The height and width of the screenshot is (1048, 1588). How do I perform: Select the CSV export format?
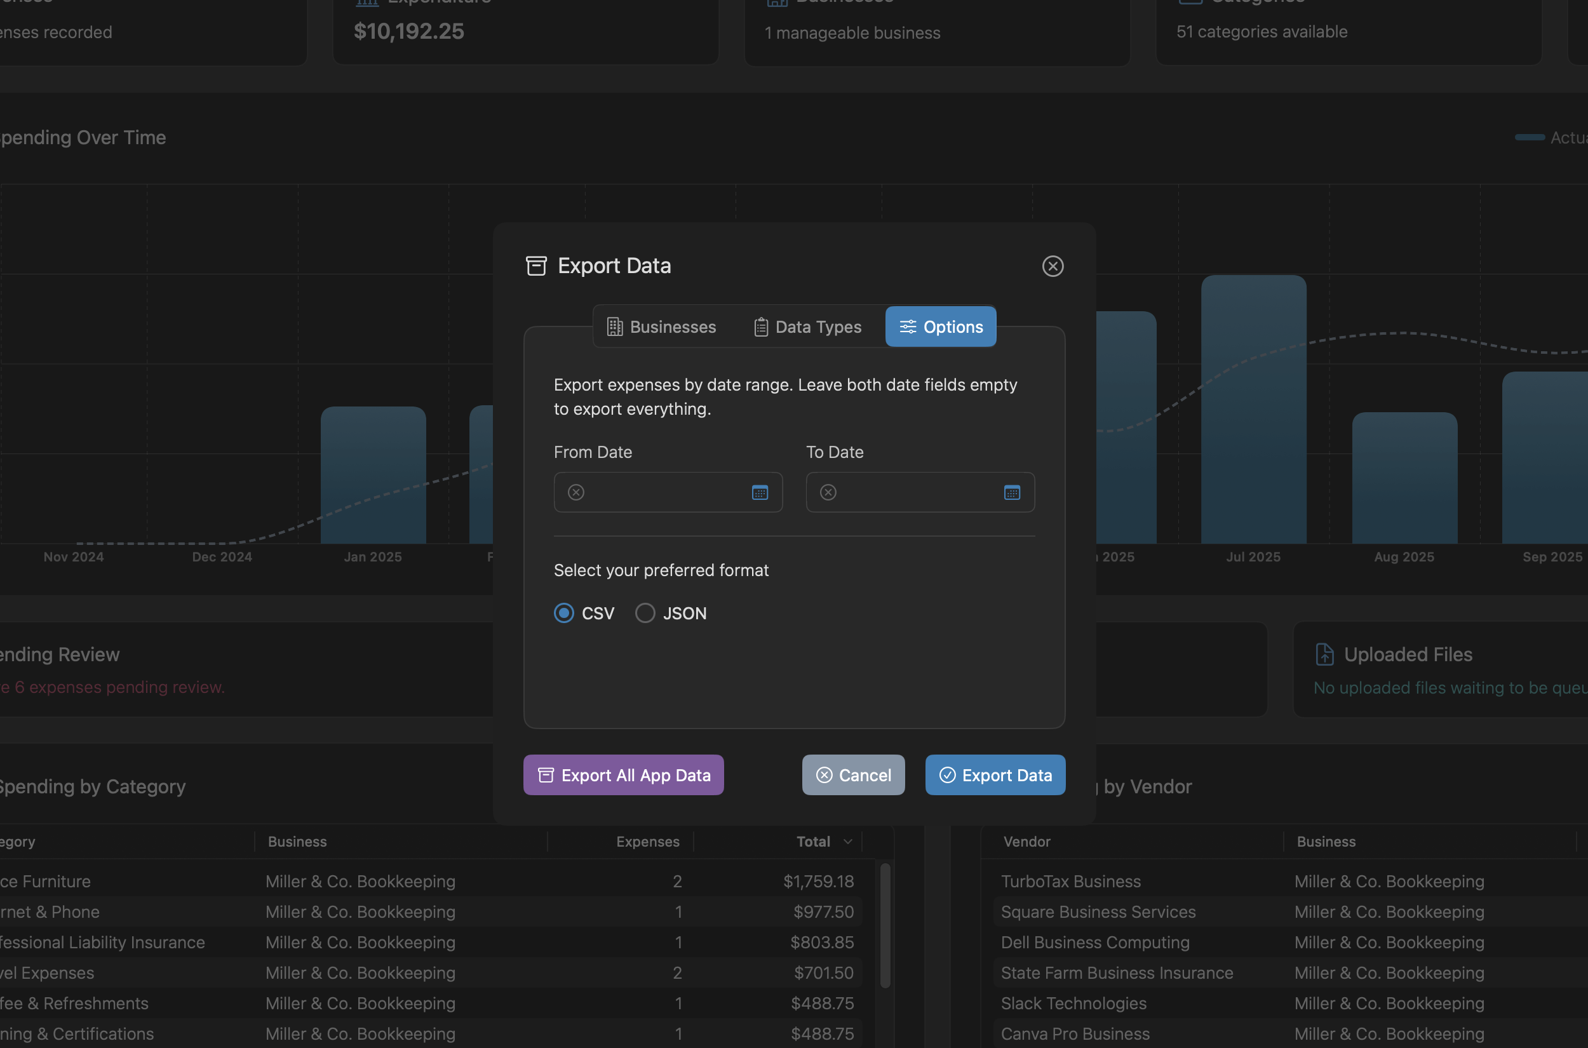point(563,613)
